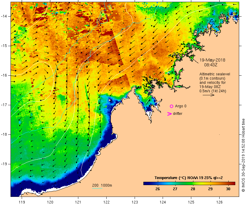Click the longitude axis label 120

(x=50, y=202)
